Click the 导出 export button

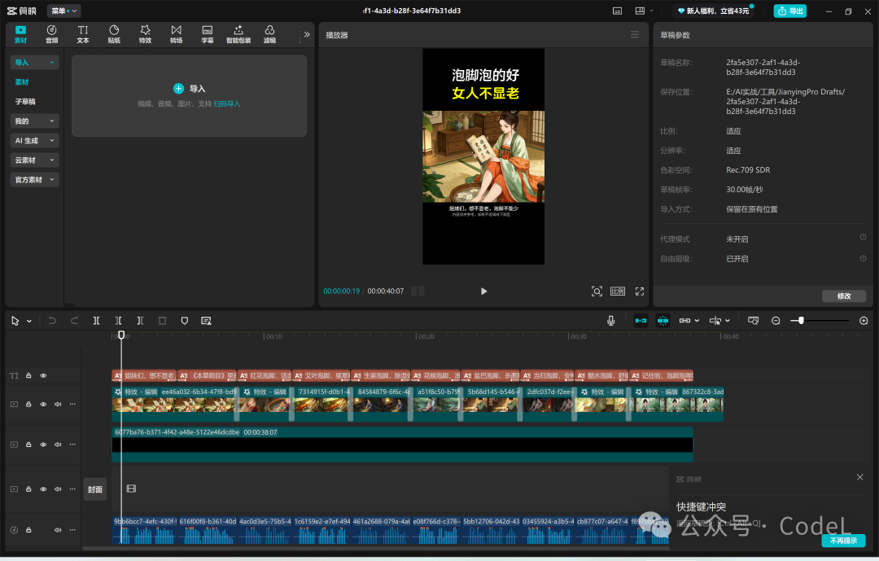pos(789,11)
